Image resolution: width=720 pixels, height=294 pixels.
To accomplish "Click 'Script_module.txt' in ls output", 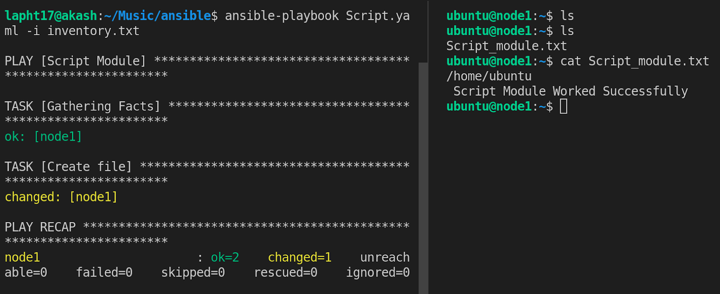I will point(507,46).
